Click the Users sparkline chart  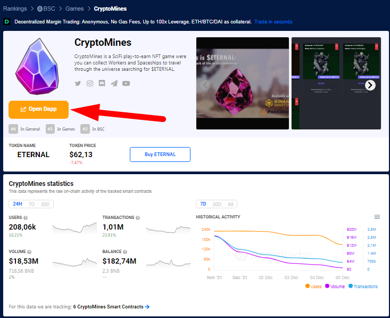pyautogui.click(x=74, y=228)
